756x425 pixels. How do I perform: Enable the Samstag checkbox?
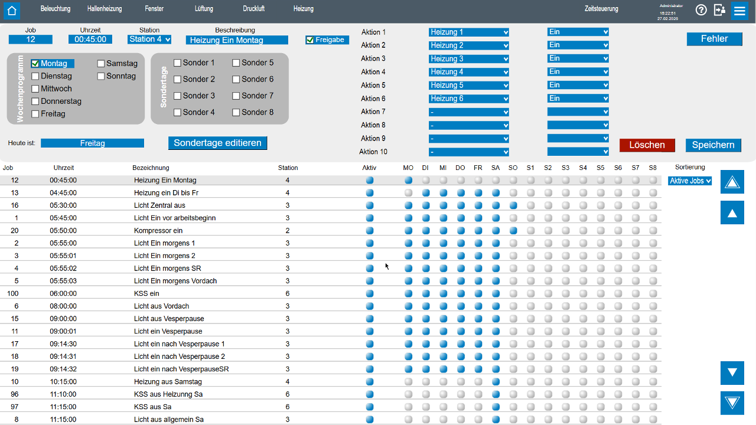(x=101, y=64)
